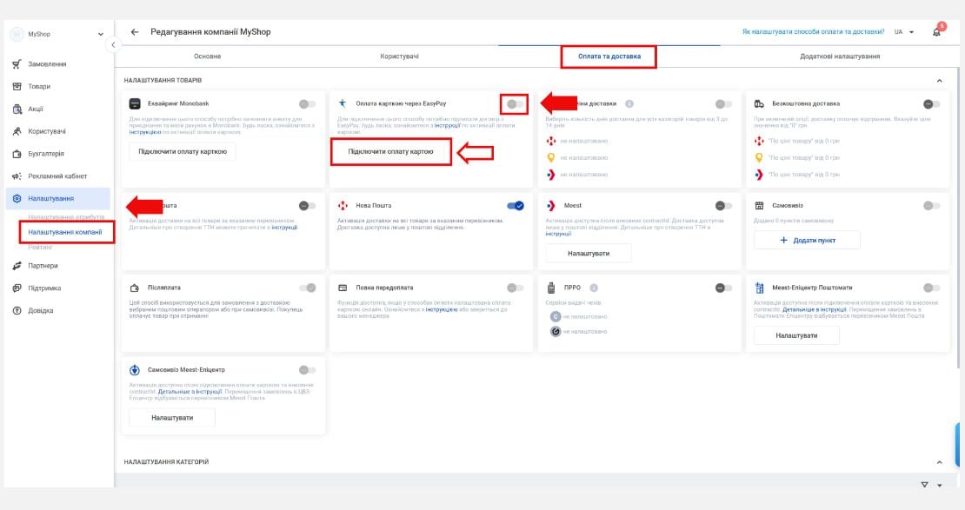Viewport: 965px width, 510px height.
Task: Click the Самовивіз Meest-Епіцентр icon
Action: coord(135,370)
